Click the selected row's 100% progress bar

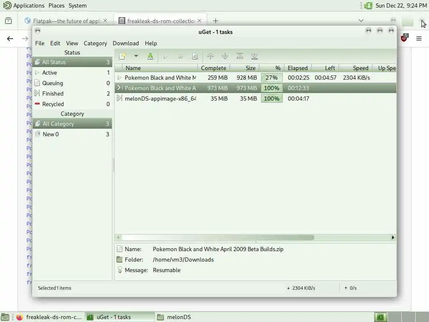[x=271, y=88]
